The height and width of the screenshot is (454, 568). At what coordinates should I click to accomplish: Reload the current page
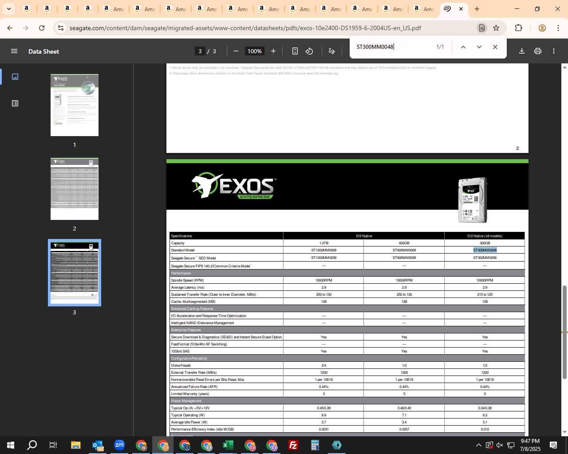coord(42,28)
